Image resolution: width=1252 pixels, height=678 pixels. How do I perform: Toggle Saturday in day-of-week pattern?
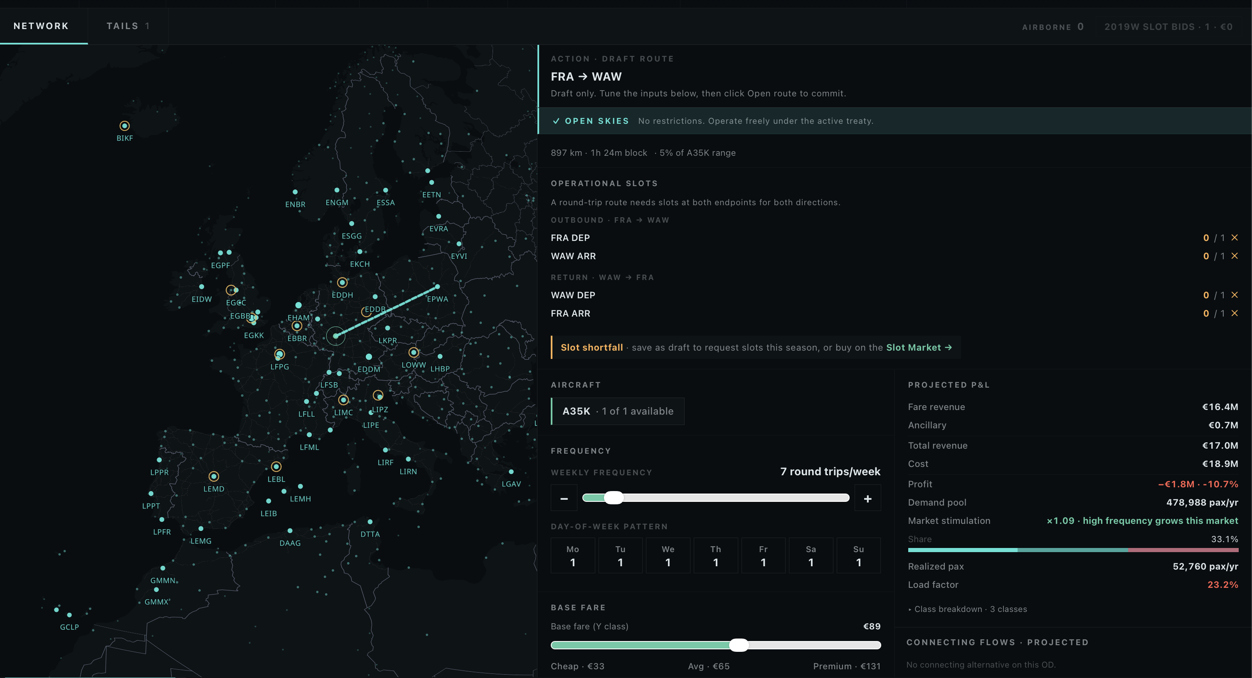(811, 555)
